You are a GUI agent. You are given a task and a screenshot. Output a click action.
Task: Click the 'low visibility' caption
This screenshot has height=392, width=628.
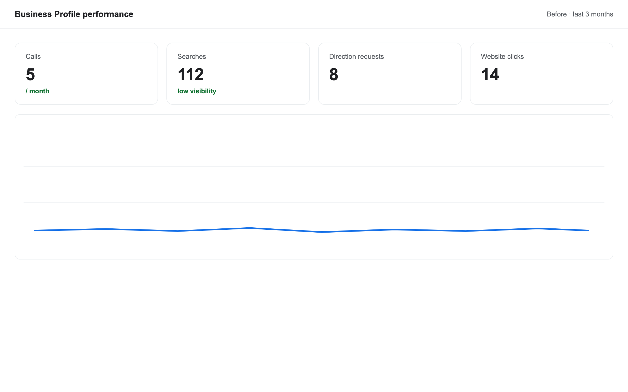point(197,91)
